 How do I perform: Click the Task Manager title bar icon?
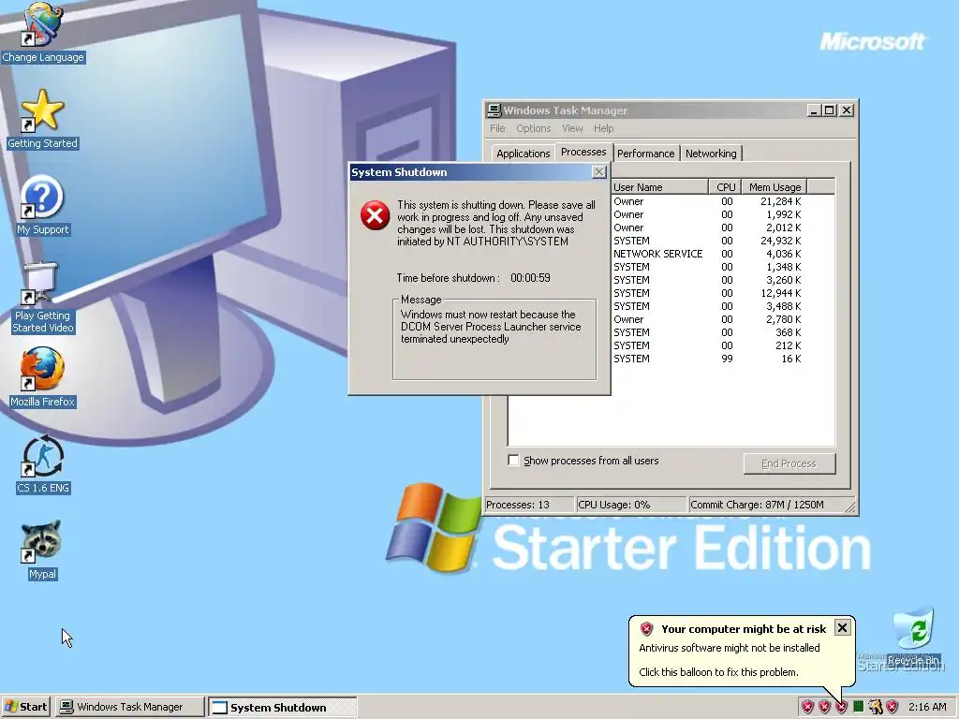pyautogui.click(x=494, y=110)
